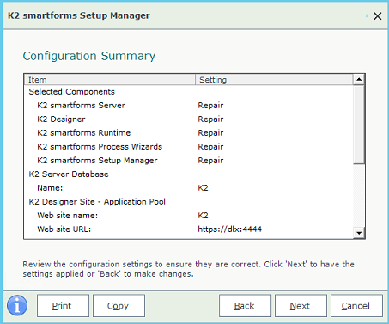Click the Setting column header
The image size is (389, 324).
pyautogui.click(x=274, y=80)
